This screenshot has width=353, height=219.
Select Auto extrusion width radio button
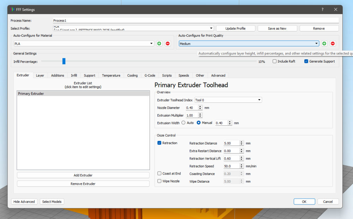tap(184, 123)
